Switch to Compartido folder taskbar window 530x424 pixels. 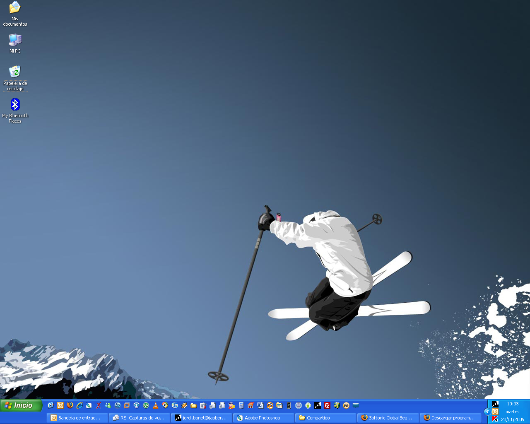[325, 418]
